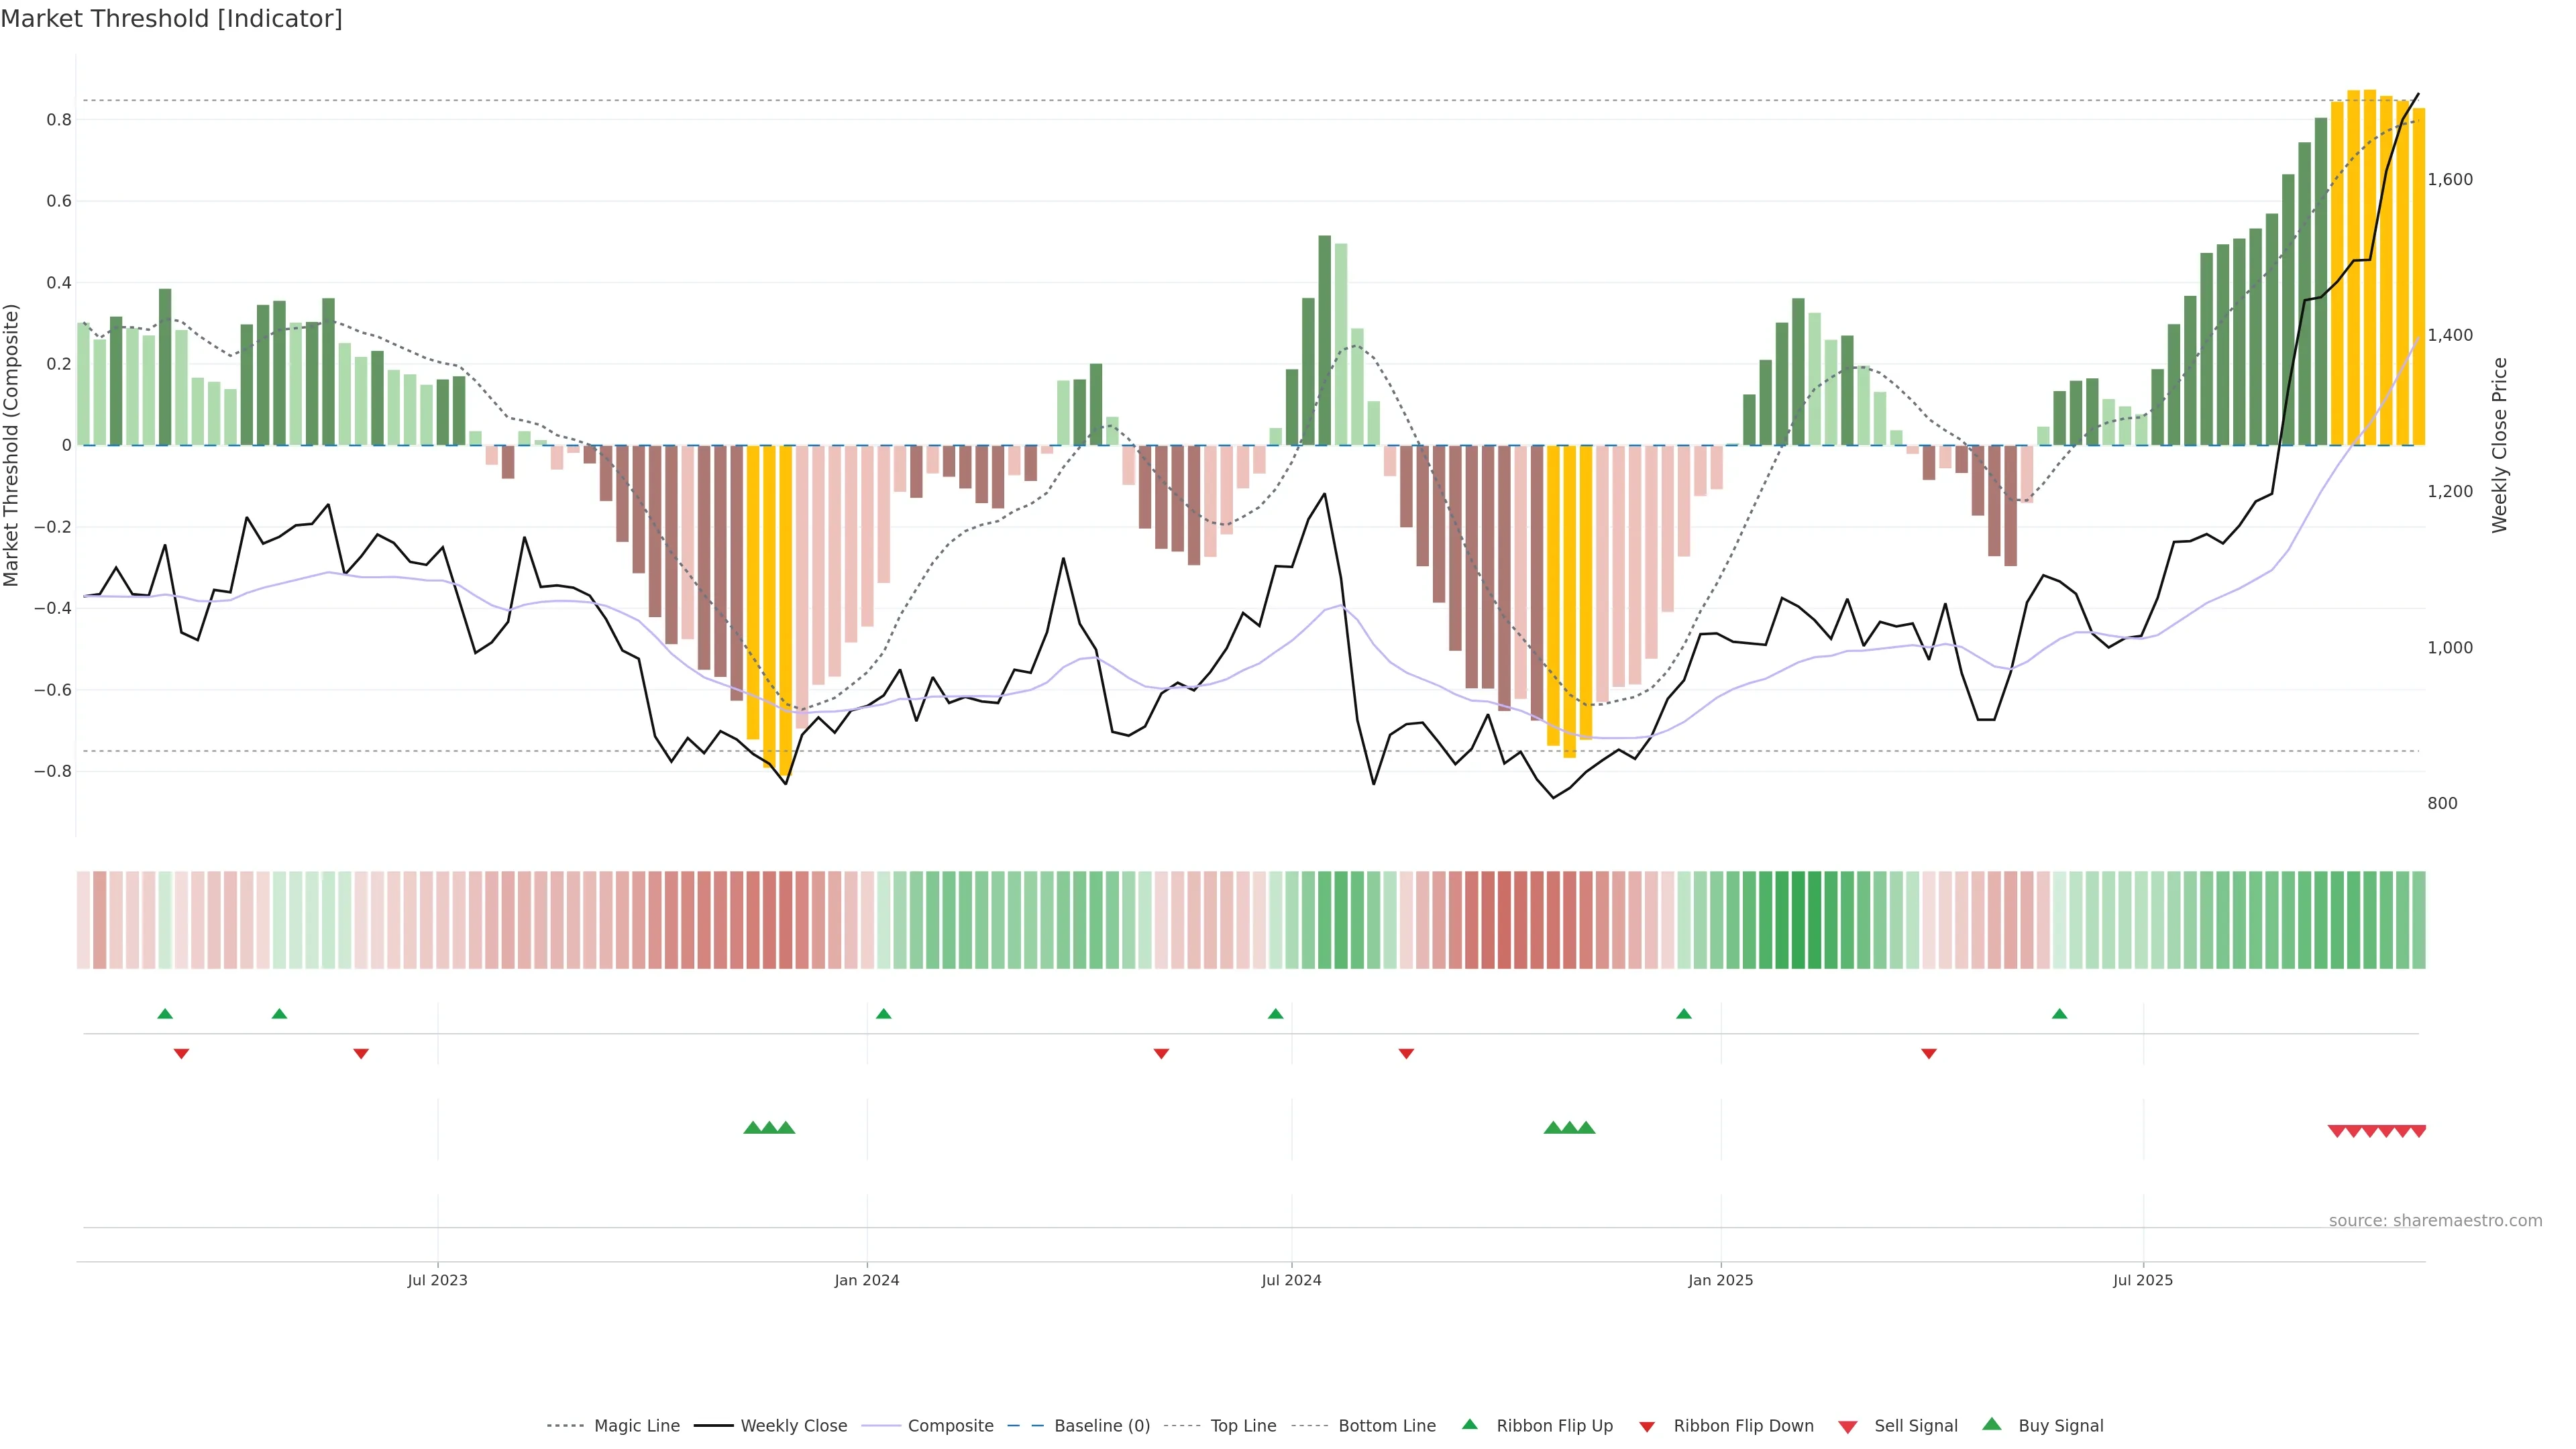Click the first green ribbon flip up marker
2576x1449 pixels.
[x=165, y=1014]
